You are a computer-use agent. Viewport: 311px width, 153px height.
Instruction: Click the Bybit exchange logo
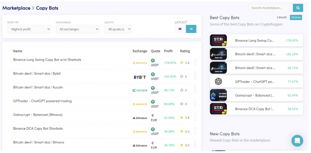[x=140, y=77]
